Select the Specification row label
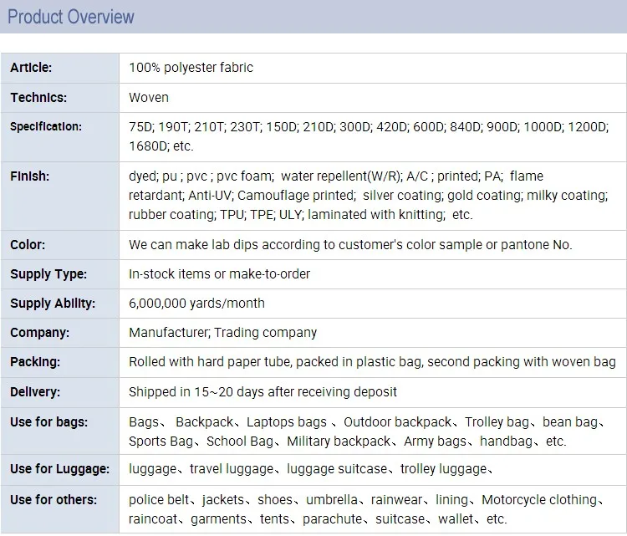 click(46, 127)
